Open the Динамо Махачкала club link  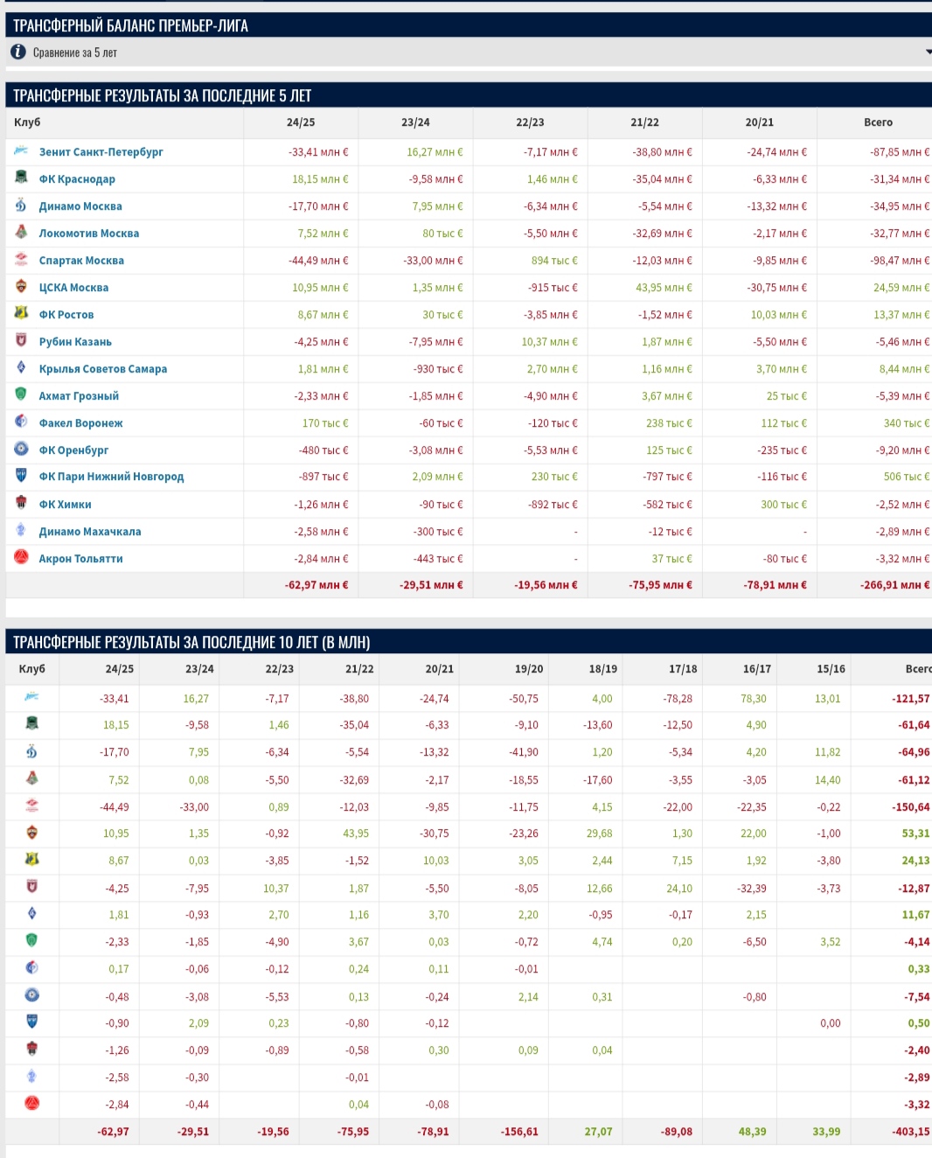(x=90, y=532)
